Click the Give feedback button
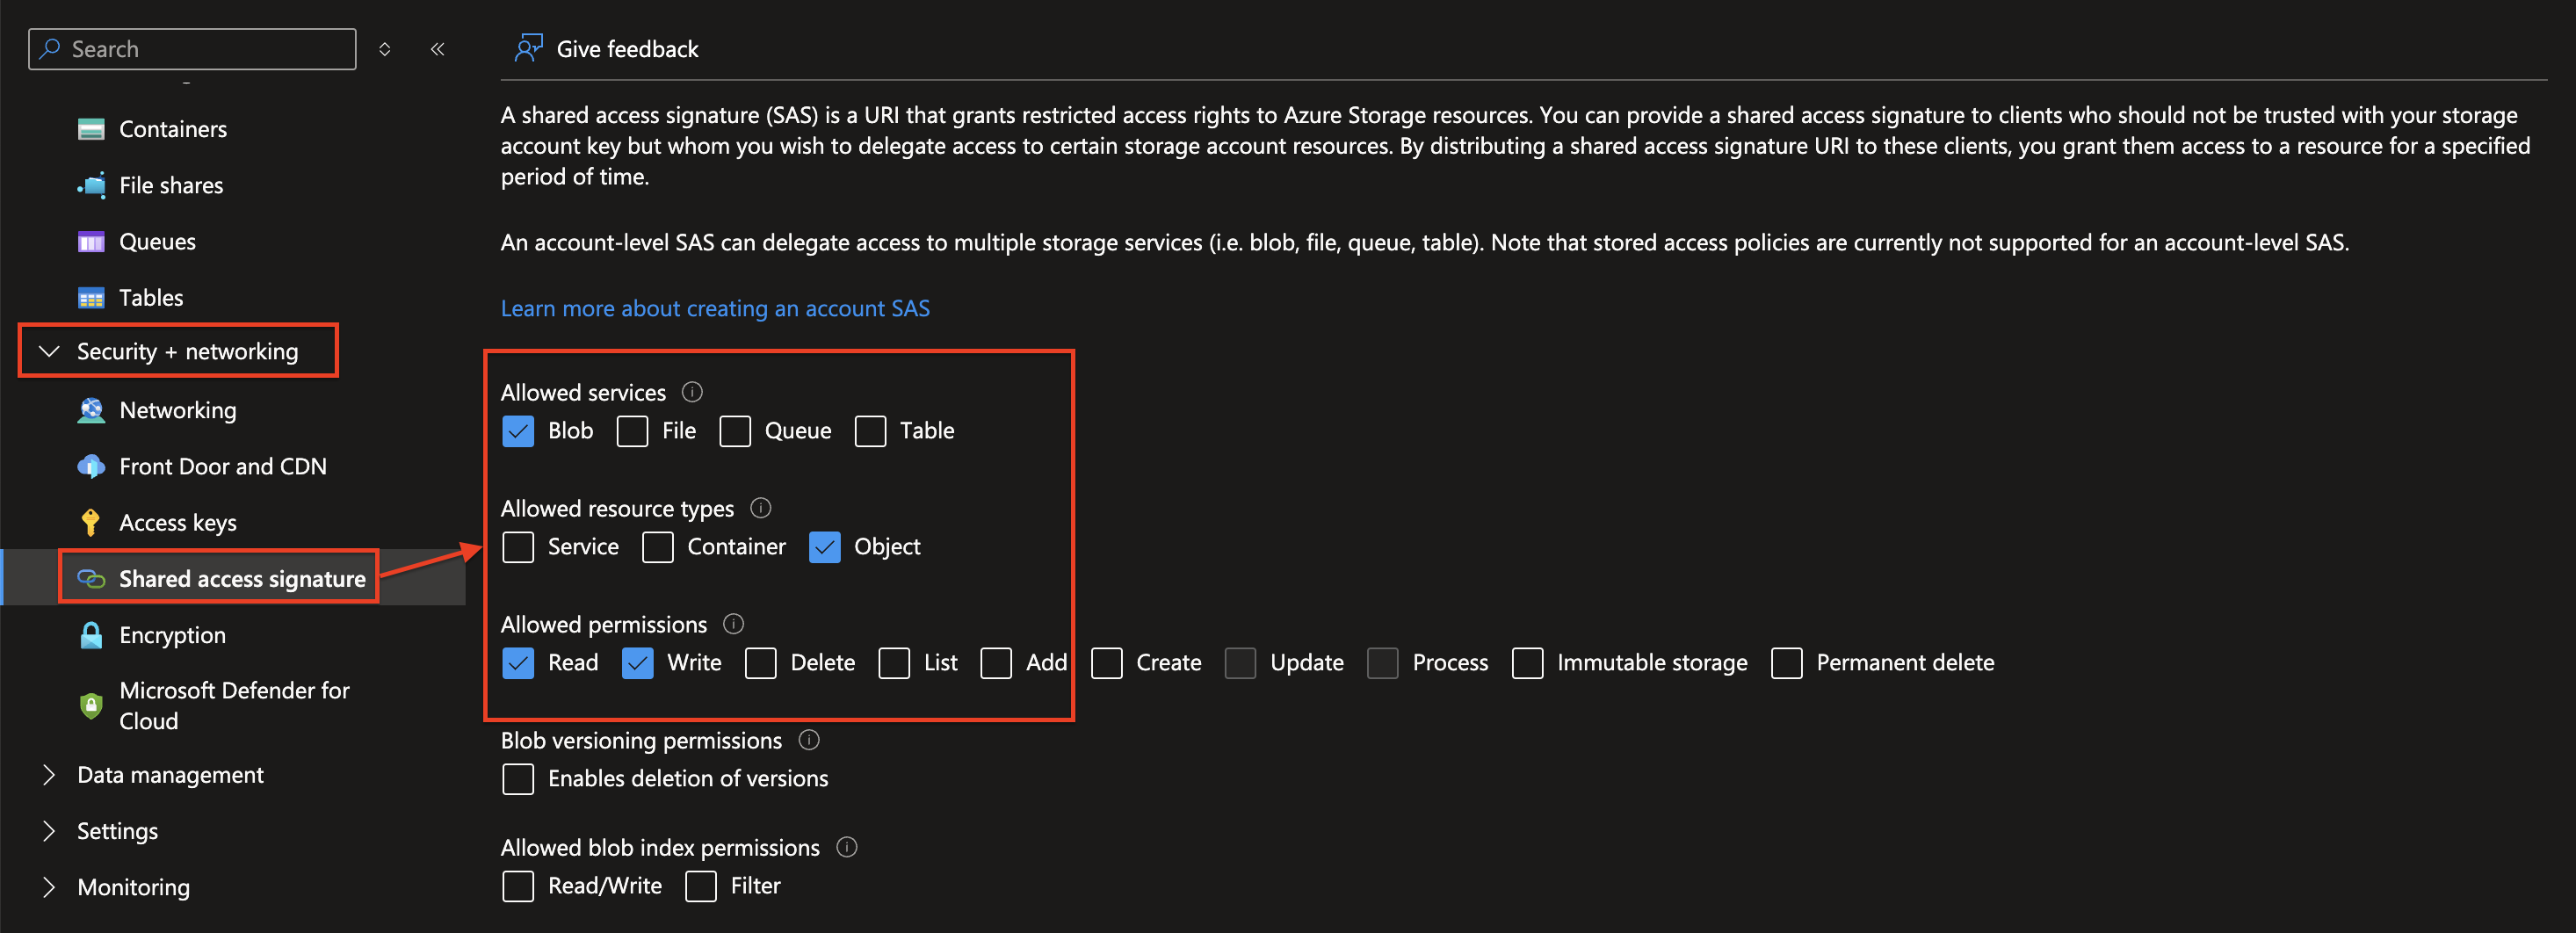Image resolution: width=2576 pixels, height=933 pixels. click(606, 49)
